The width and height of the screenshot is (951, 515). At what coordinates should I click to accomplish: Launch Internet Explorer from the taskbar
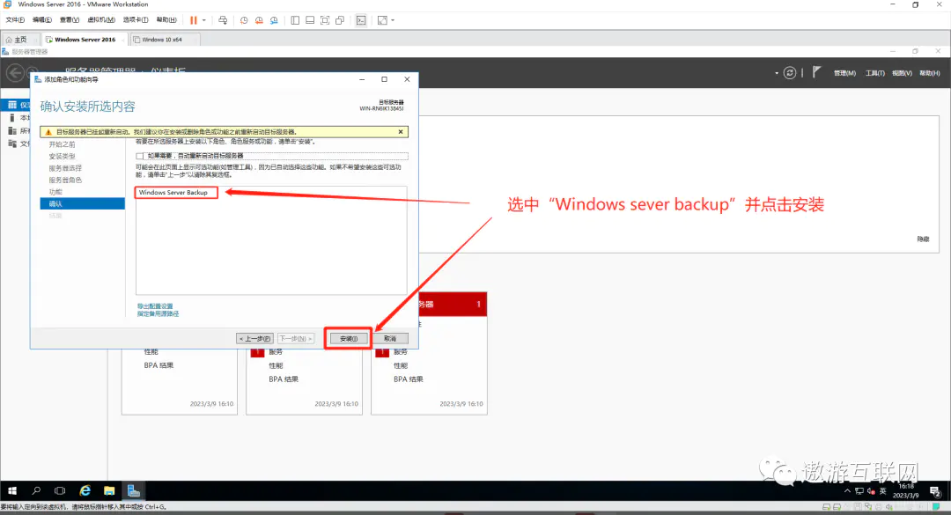coord(85,490)
